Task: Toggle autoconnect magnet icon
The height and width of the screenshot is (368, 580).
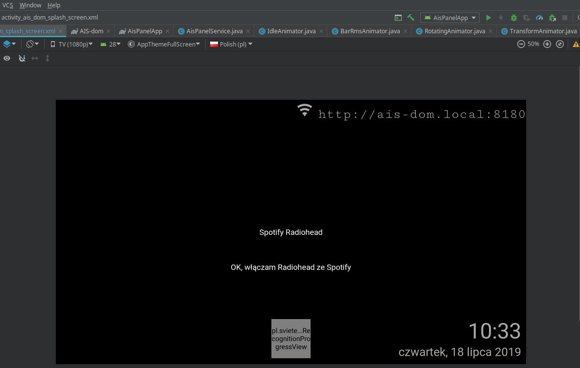Action: click(22, 58)
